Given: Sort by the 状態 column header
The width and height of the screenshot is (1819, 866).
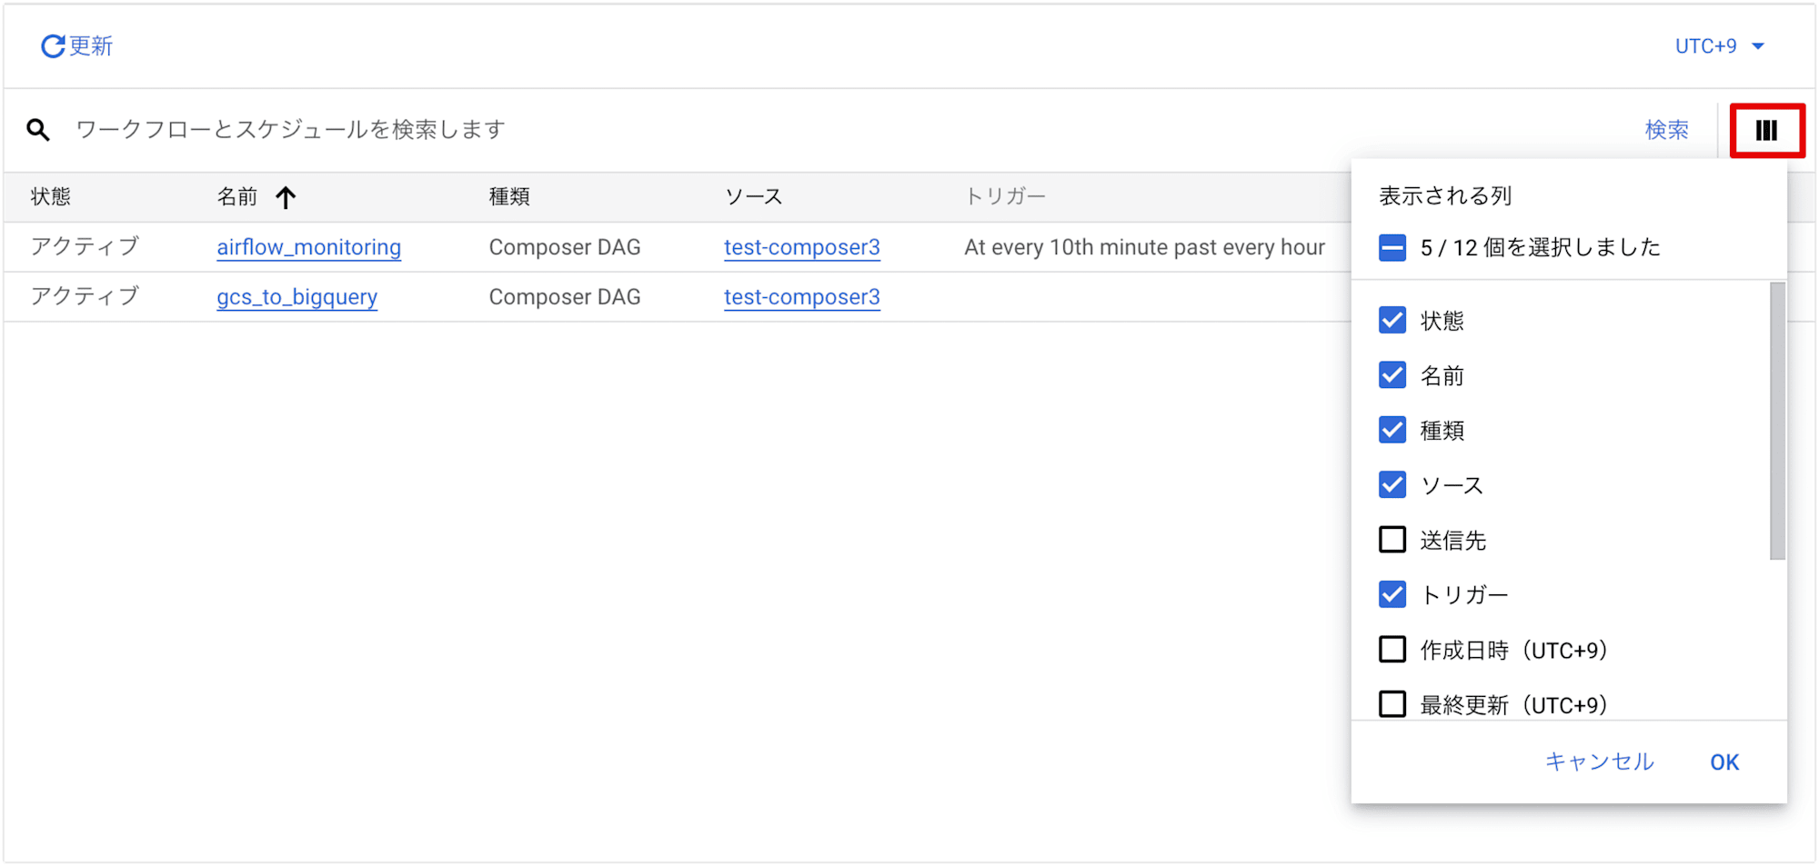Looking at the screenshot, I should point(51,197).
